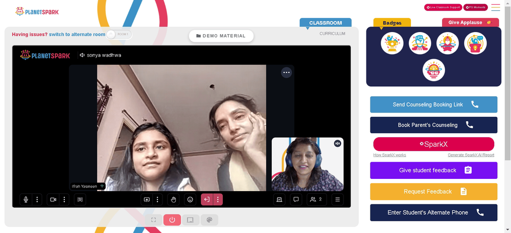Viewport: 511px width, 233px height.
Task: Click the raise hand icon
Action: (173, 199)
